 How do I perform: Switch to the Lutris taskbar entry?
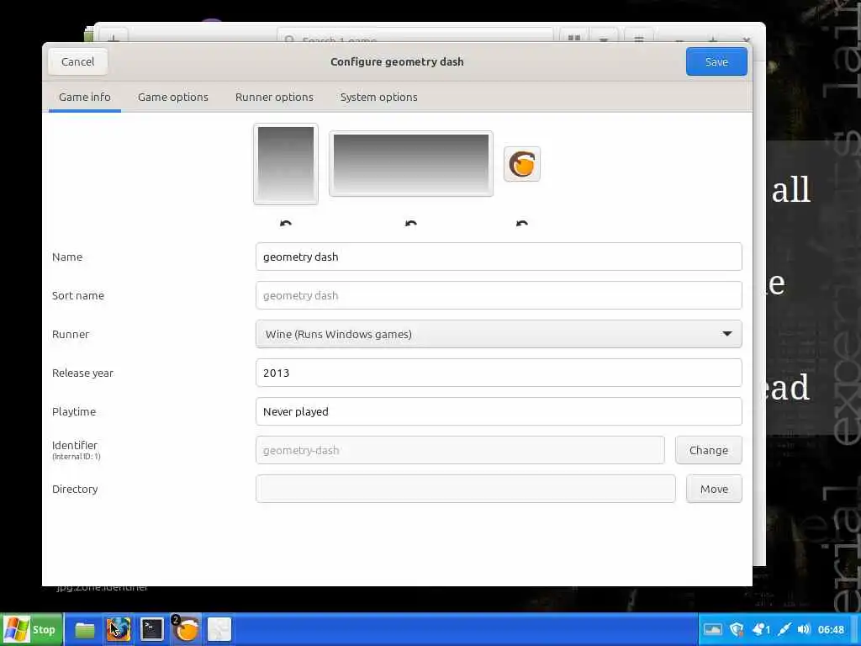186,629
